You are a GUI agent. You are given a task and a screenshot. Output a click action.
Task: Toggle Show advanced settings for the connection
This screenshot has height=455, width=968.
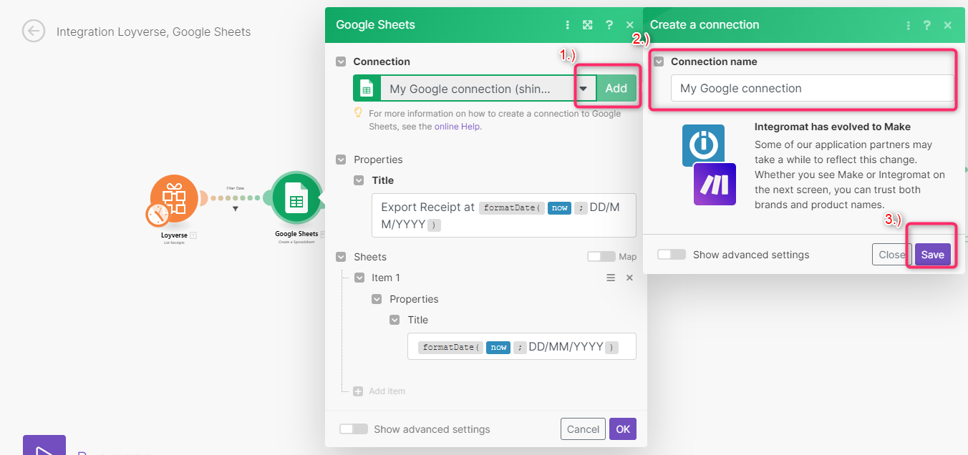pos(671,254)
